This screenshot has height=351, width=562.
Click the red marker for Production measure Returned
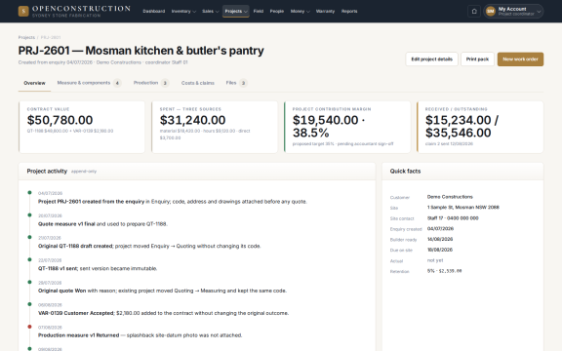coord(29,327)
